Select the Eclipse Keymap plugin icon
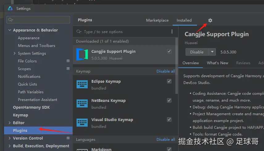Viewport: 264px width, 151px height. [82, 85]
